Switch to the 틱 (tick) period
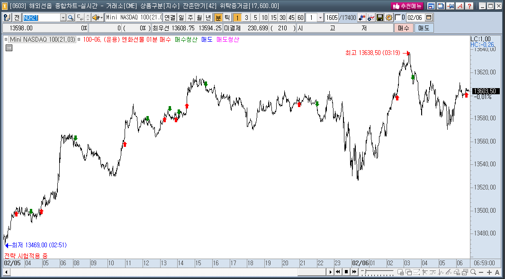 click(227, 18)
